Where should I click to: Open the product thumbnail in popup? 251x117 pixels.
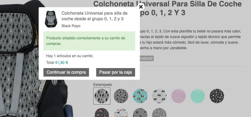pyautogui.click(x=51, y=19)
